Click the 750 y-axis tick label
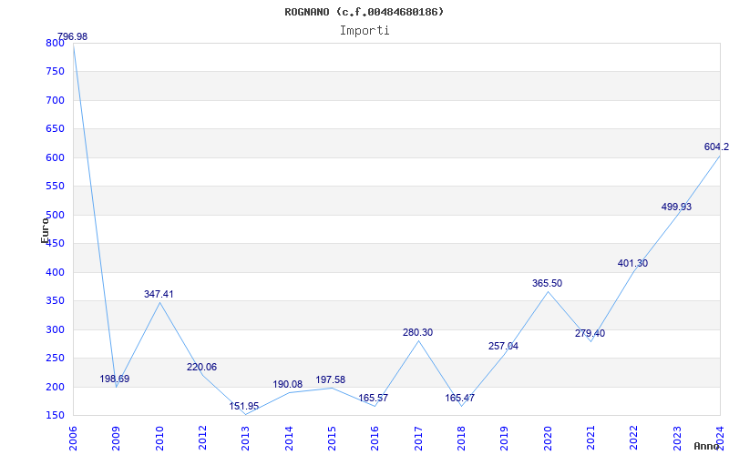Screen dimensions: 729x455 tap(55, 72)
